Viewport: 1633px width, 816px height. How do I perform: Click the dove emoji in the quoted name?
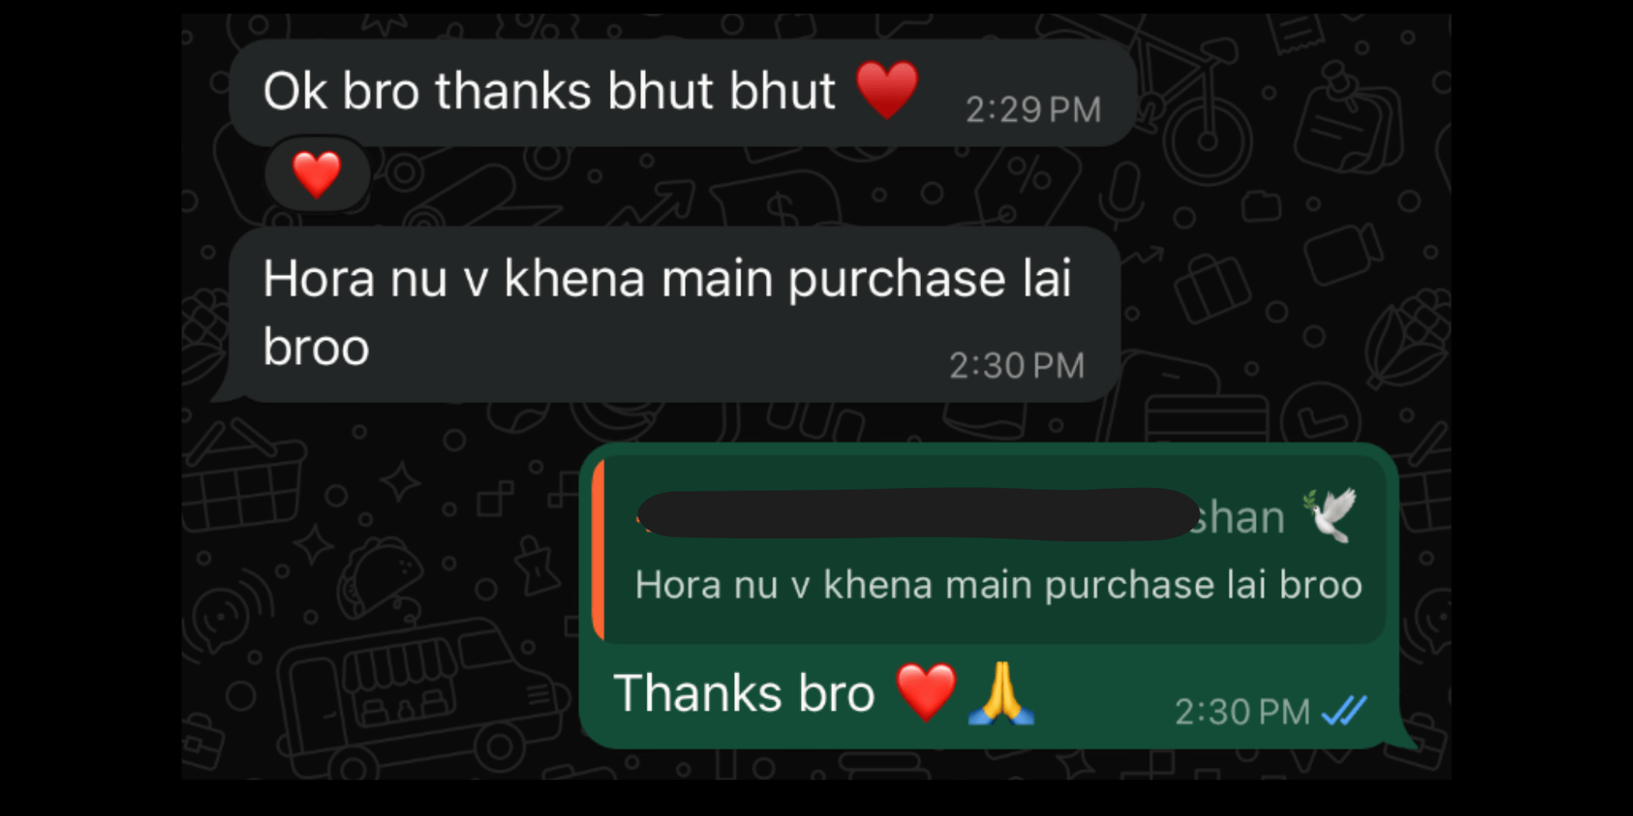[x=1329, y=515]
